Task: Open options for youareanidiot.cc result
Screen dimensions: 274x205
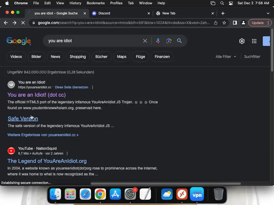Action: tap(92, 87)
